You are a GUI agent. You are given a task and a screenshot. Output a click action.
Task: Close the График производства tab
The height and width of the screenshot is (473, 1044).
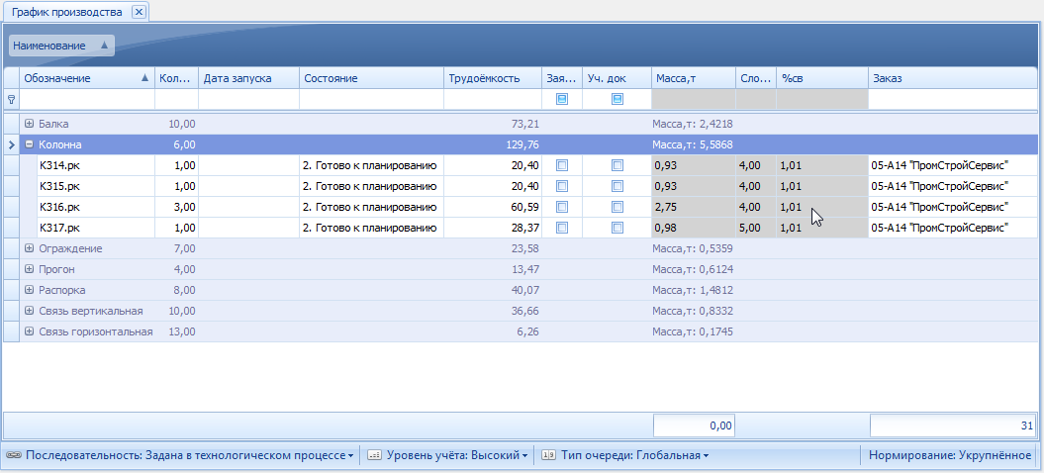click(138, 12)
